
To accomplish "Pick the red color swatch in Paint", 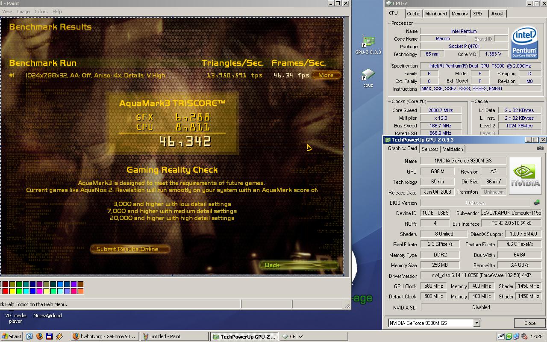I will click(6, 291).
